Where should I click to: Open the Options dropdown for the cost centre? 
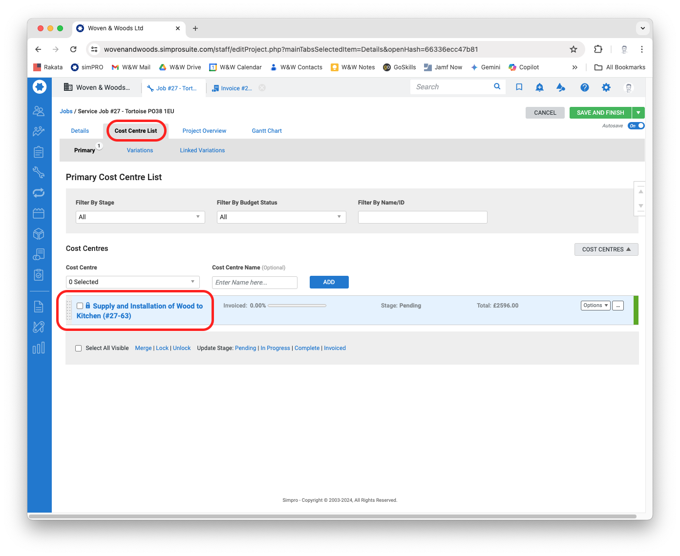click(x=595, y=306)
